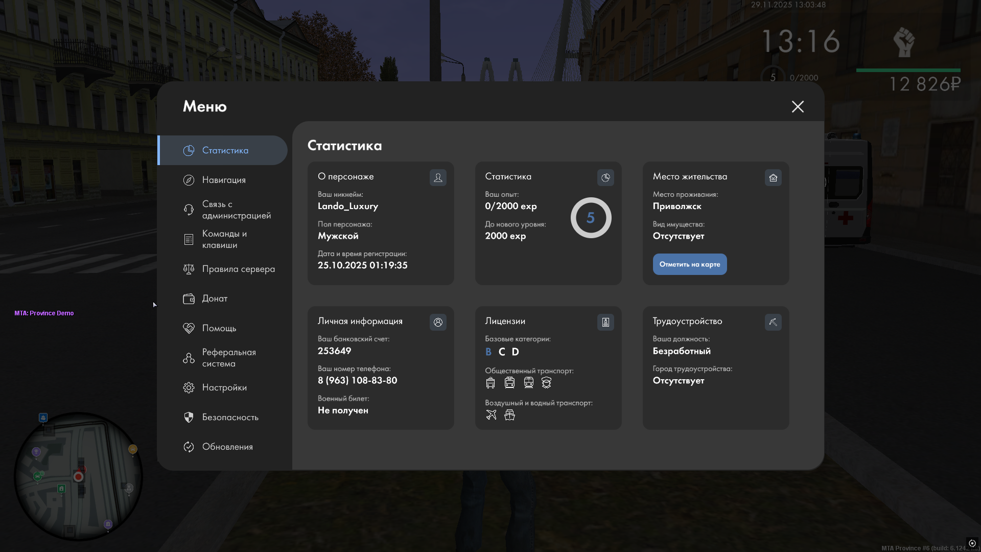Open Связь с администрацией section
The width and height of the screenshot is (981, 552).
pyautogui.click(x=236, y=210)
